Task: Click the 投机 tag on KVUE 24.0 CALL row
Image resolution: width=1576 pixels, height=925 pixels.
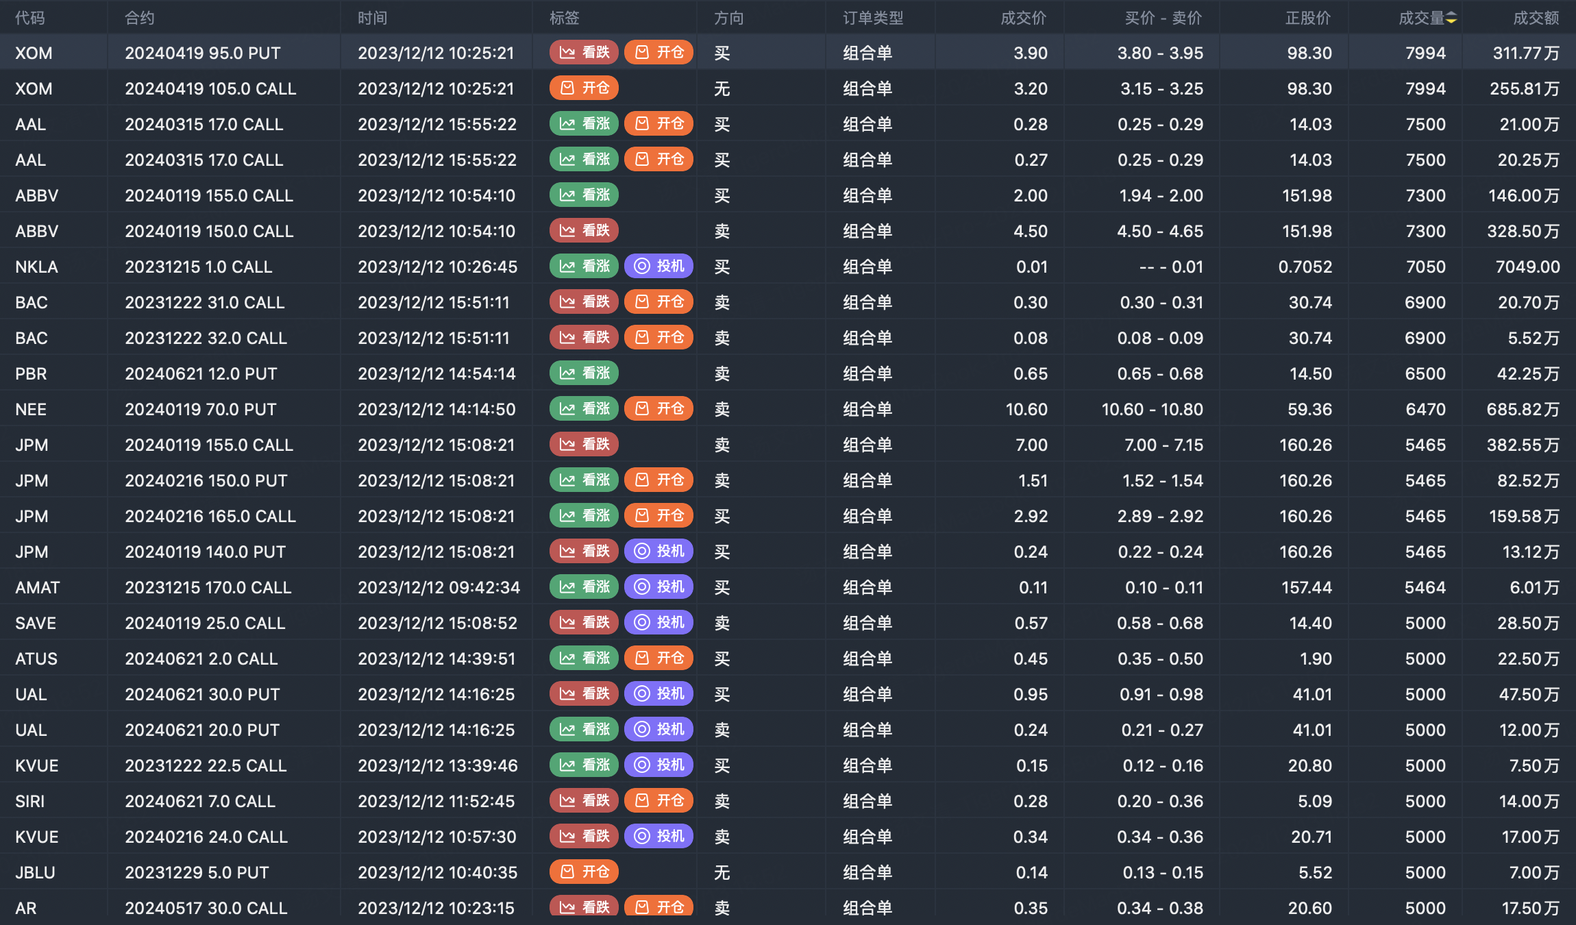Action: [x=658, y=837]
